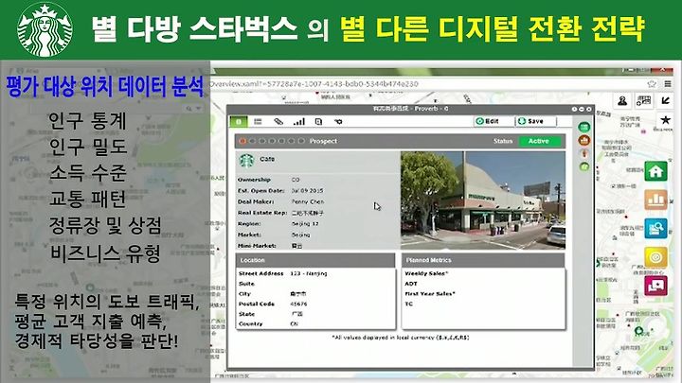Open the signal-bars chart tab
This screenshot has height=383, width=682.
click(298, 122)
